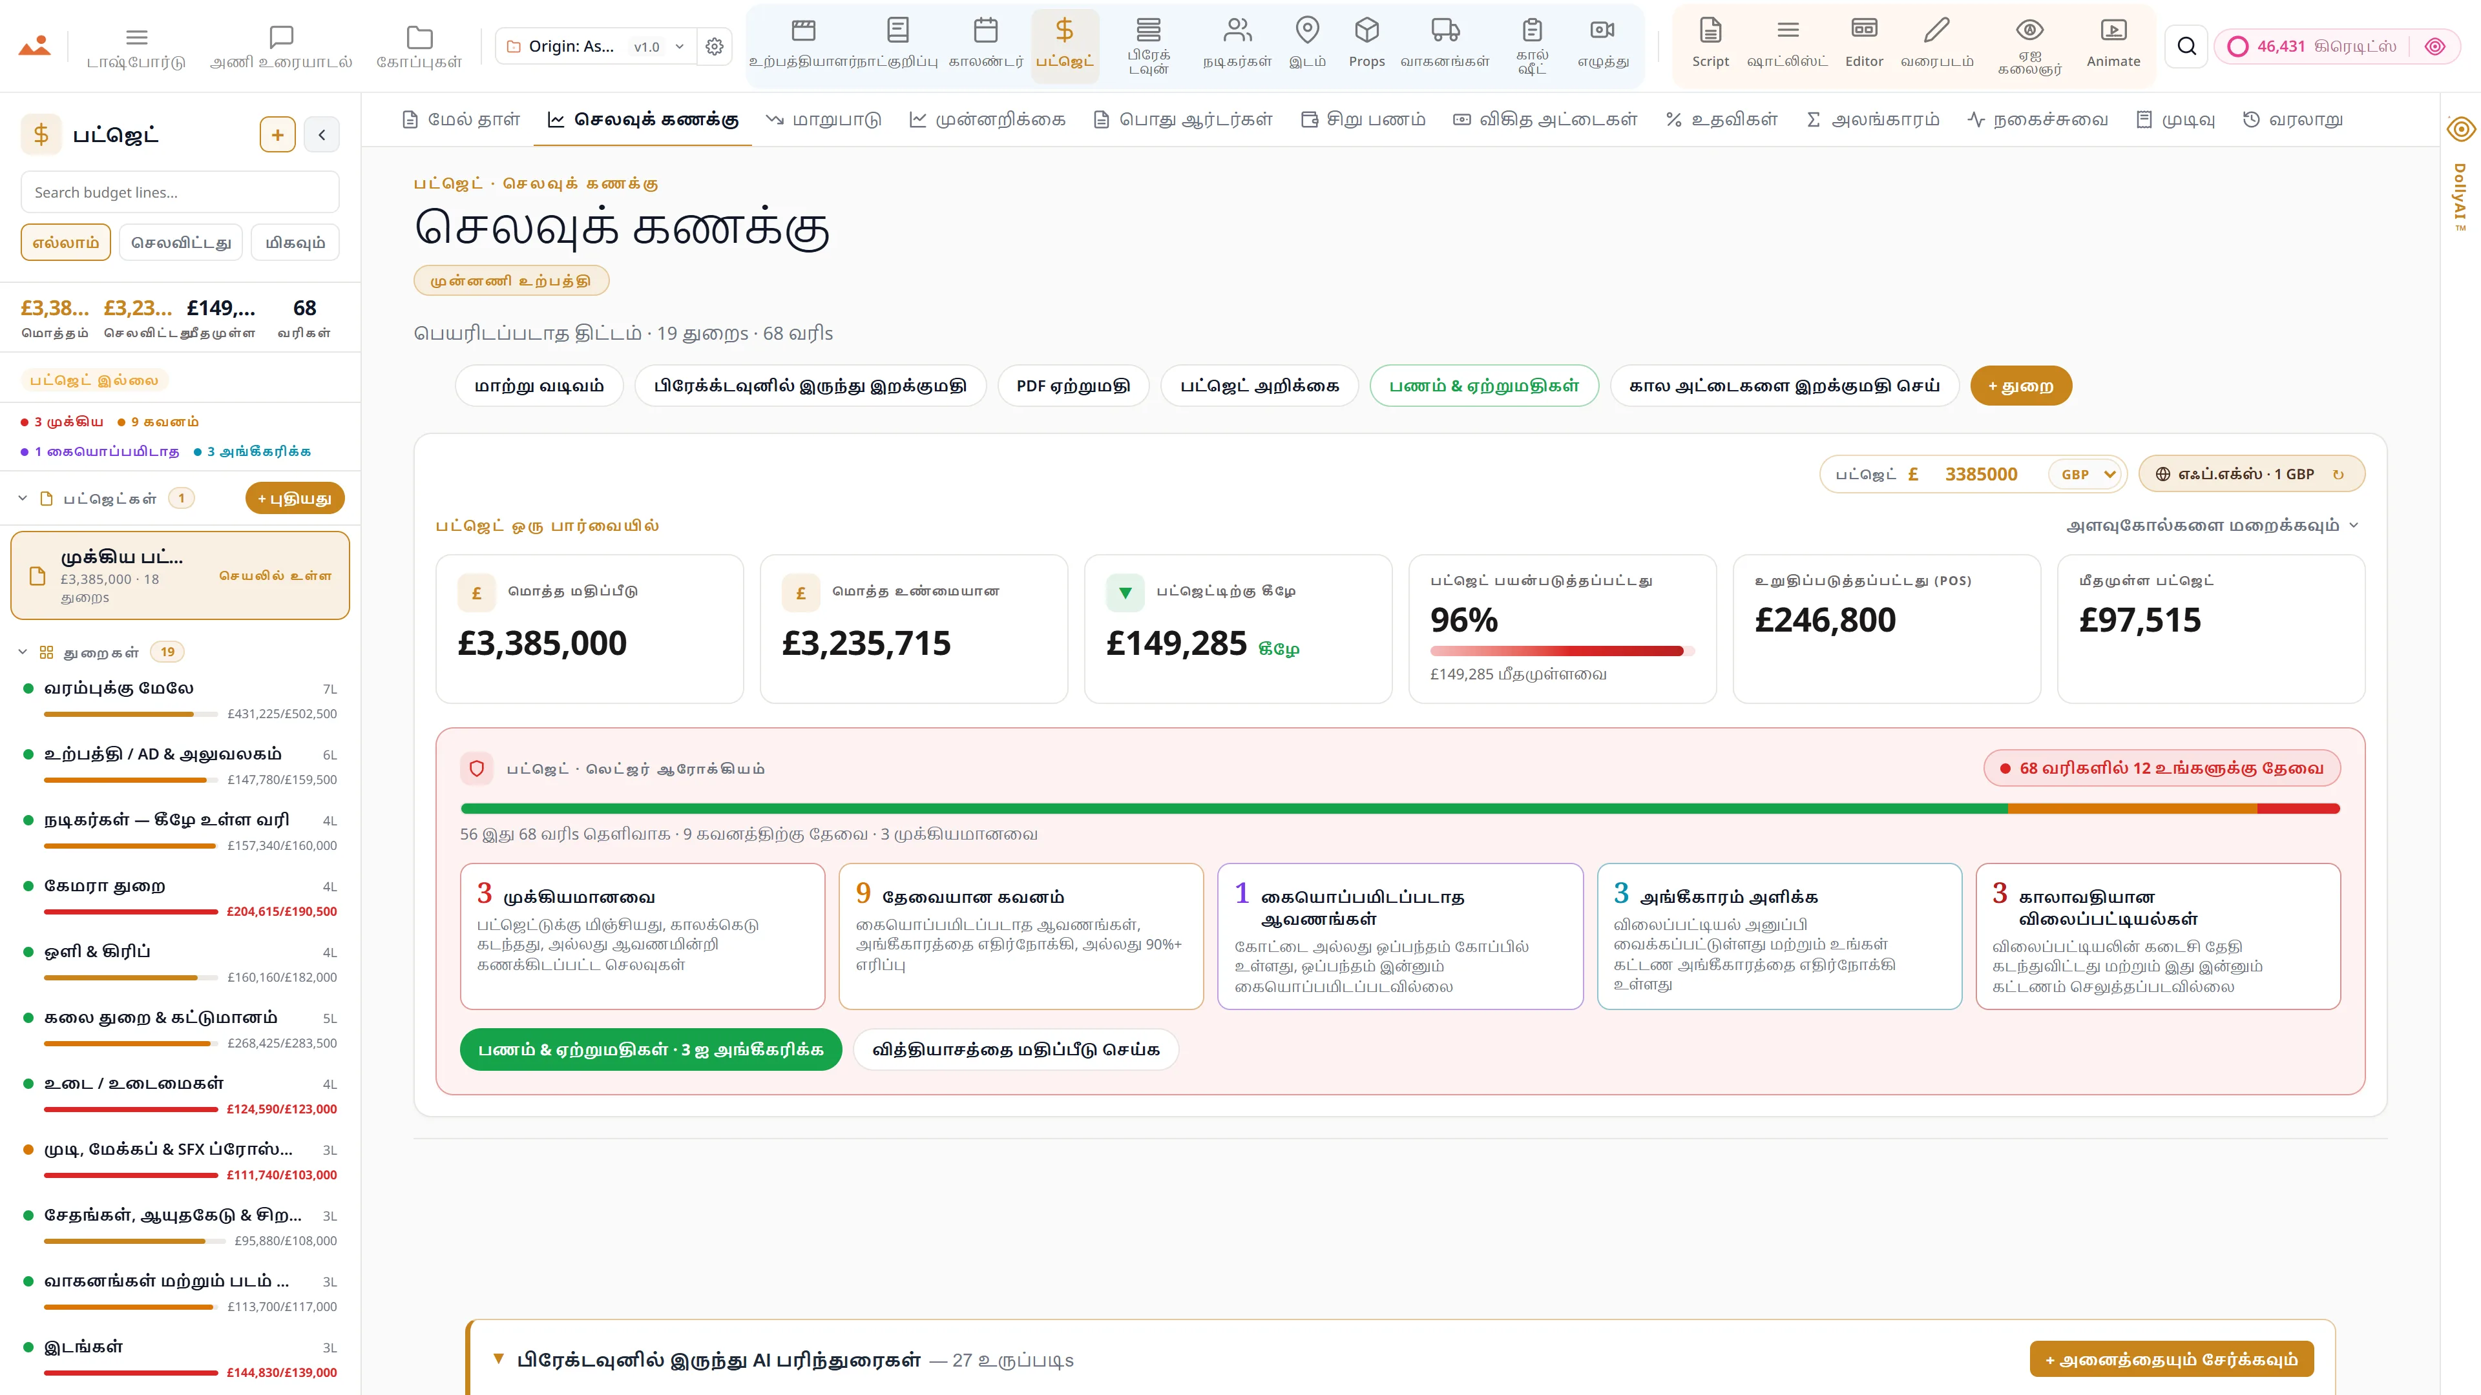Click the கேமரா துறை red progress bar

click(131, 912)
